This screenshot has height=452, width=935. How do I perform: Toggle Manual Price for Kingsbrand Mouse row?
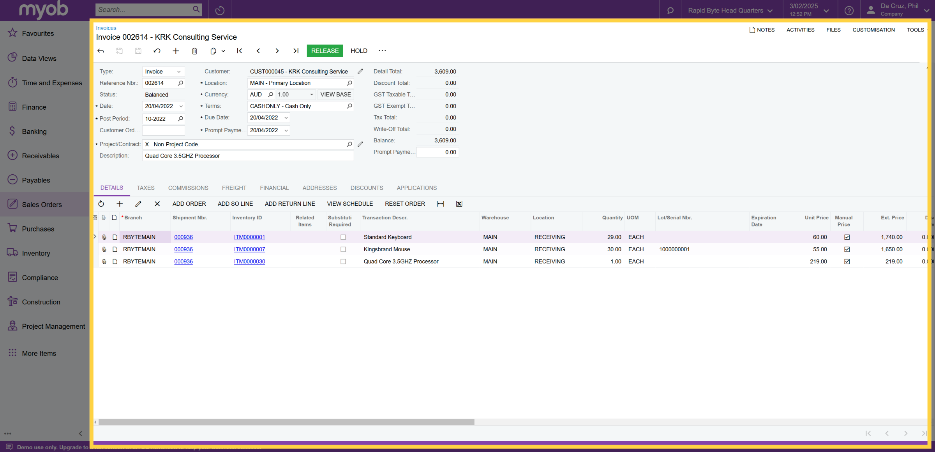[847, 249]
